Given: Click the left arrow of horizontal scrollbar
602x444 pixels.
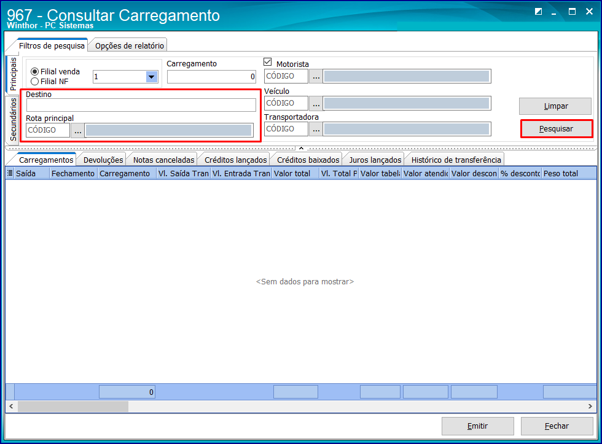Looking at the screenshot, I should pyautogui.click(x=11, y=407).
